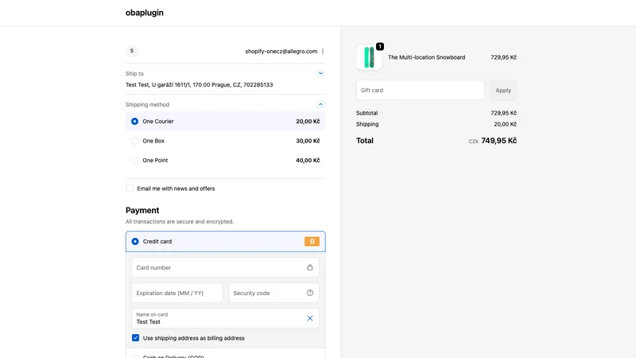The width and height of the screenshot is (636, 358).
Task: Click the quantity badge on the snowboard thumbnail
Action: 380,46
